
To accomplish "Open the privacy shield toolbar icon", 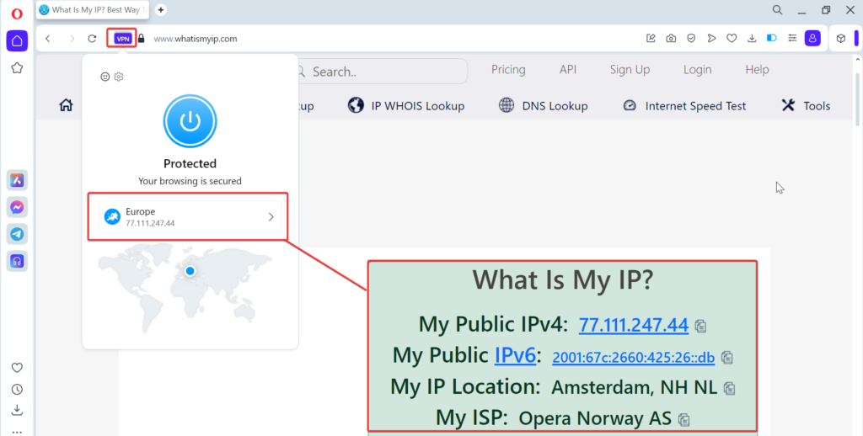I will point(691,39).
